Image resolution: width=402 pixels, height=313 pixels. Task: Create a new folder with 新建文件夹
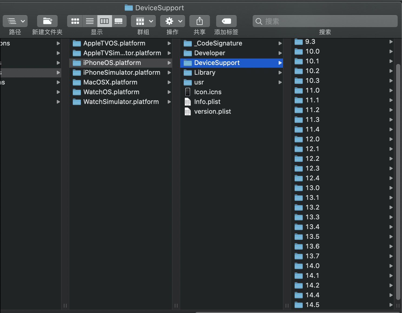click(x=47, y=21)
